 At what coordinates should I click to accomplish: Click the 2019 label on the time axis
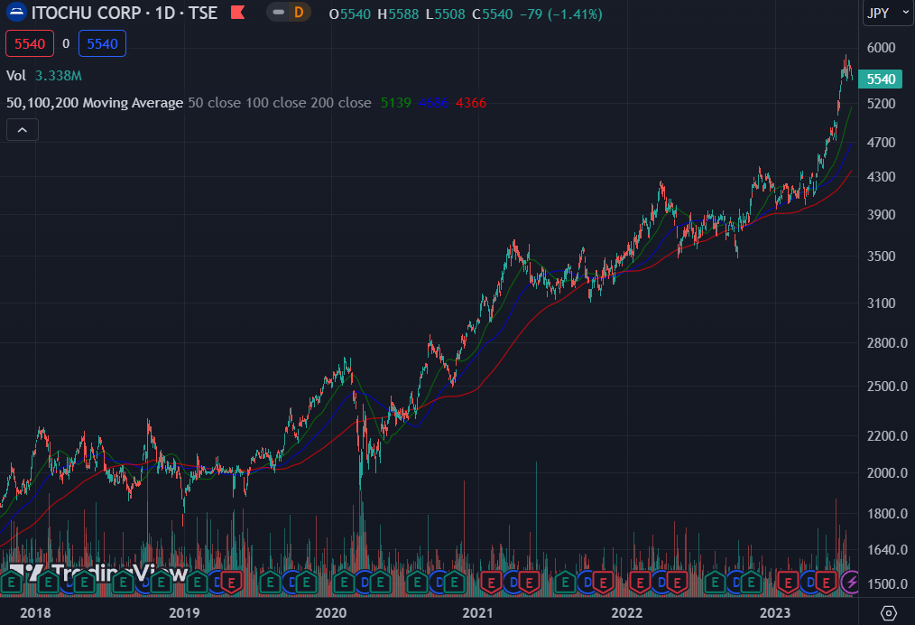pyautogui.click(x=184, y=612)
